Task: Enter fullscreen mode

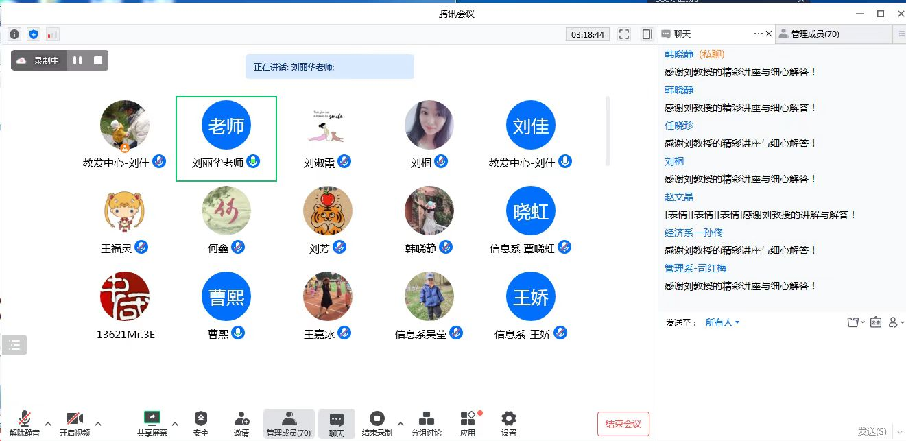Action: coord(623,34)
